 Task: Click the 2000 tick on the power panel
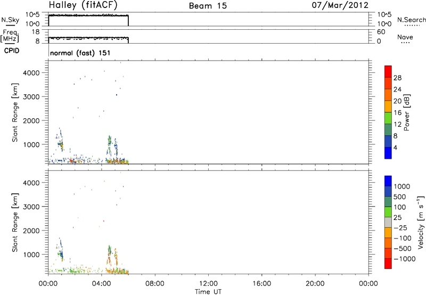pyautogui.click(x=31, y=120)
